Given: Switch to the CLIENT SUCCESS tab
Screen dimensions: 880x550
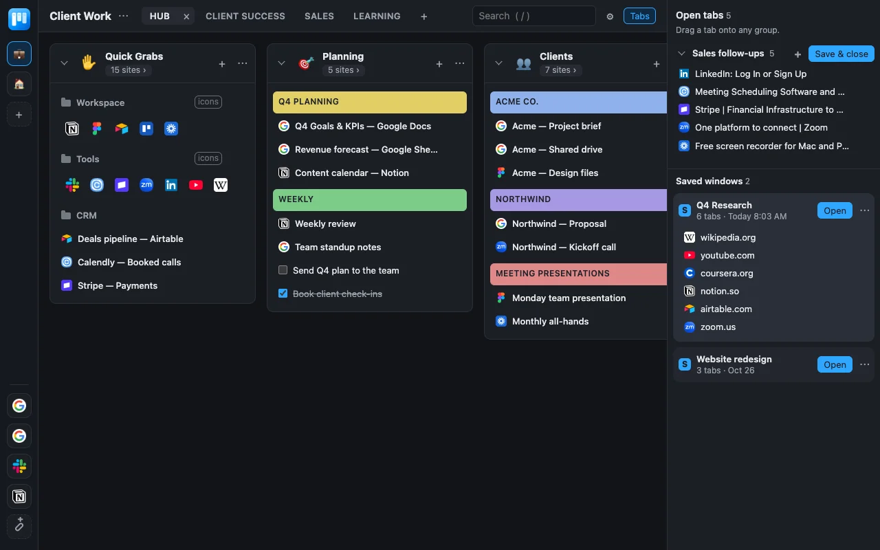Looking at the screenshot, I should pos(245,16).
